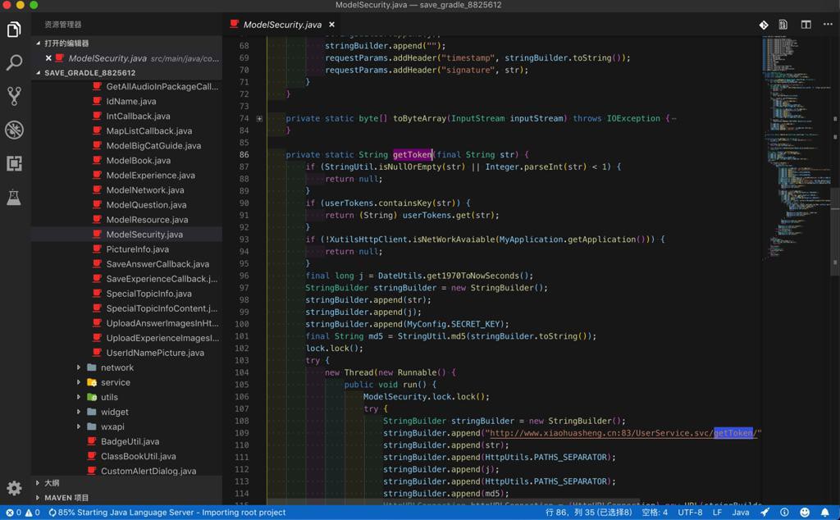Click line number 86 in the gutter
Image resolution: width=840 pixels, height=520 pixels.
coord(244,155)
